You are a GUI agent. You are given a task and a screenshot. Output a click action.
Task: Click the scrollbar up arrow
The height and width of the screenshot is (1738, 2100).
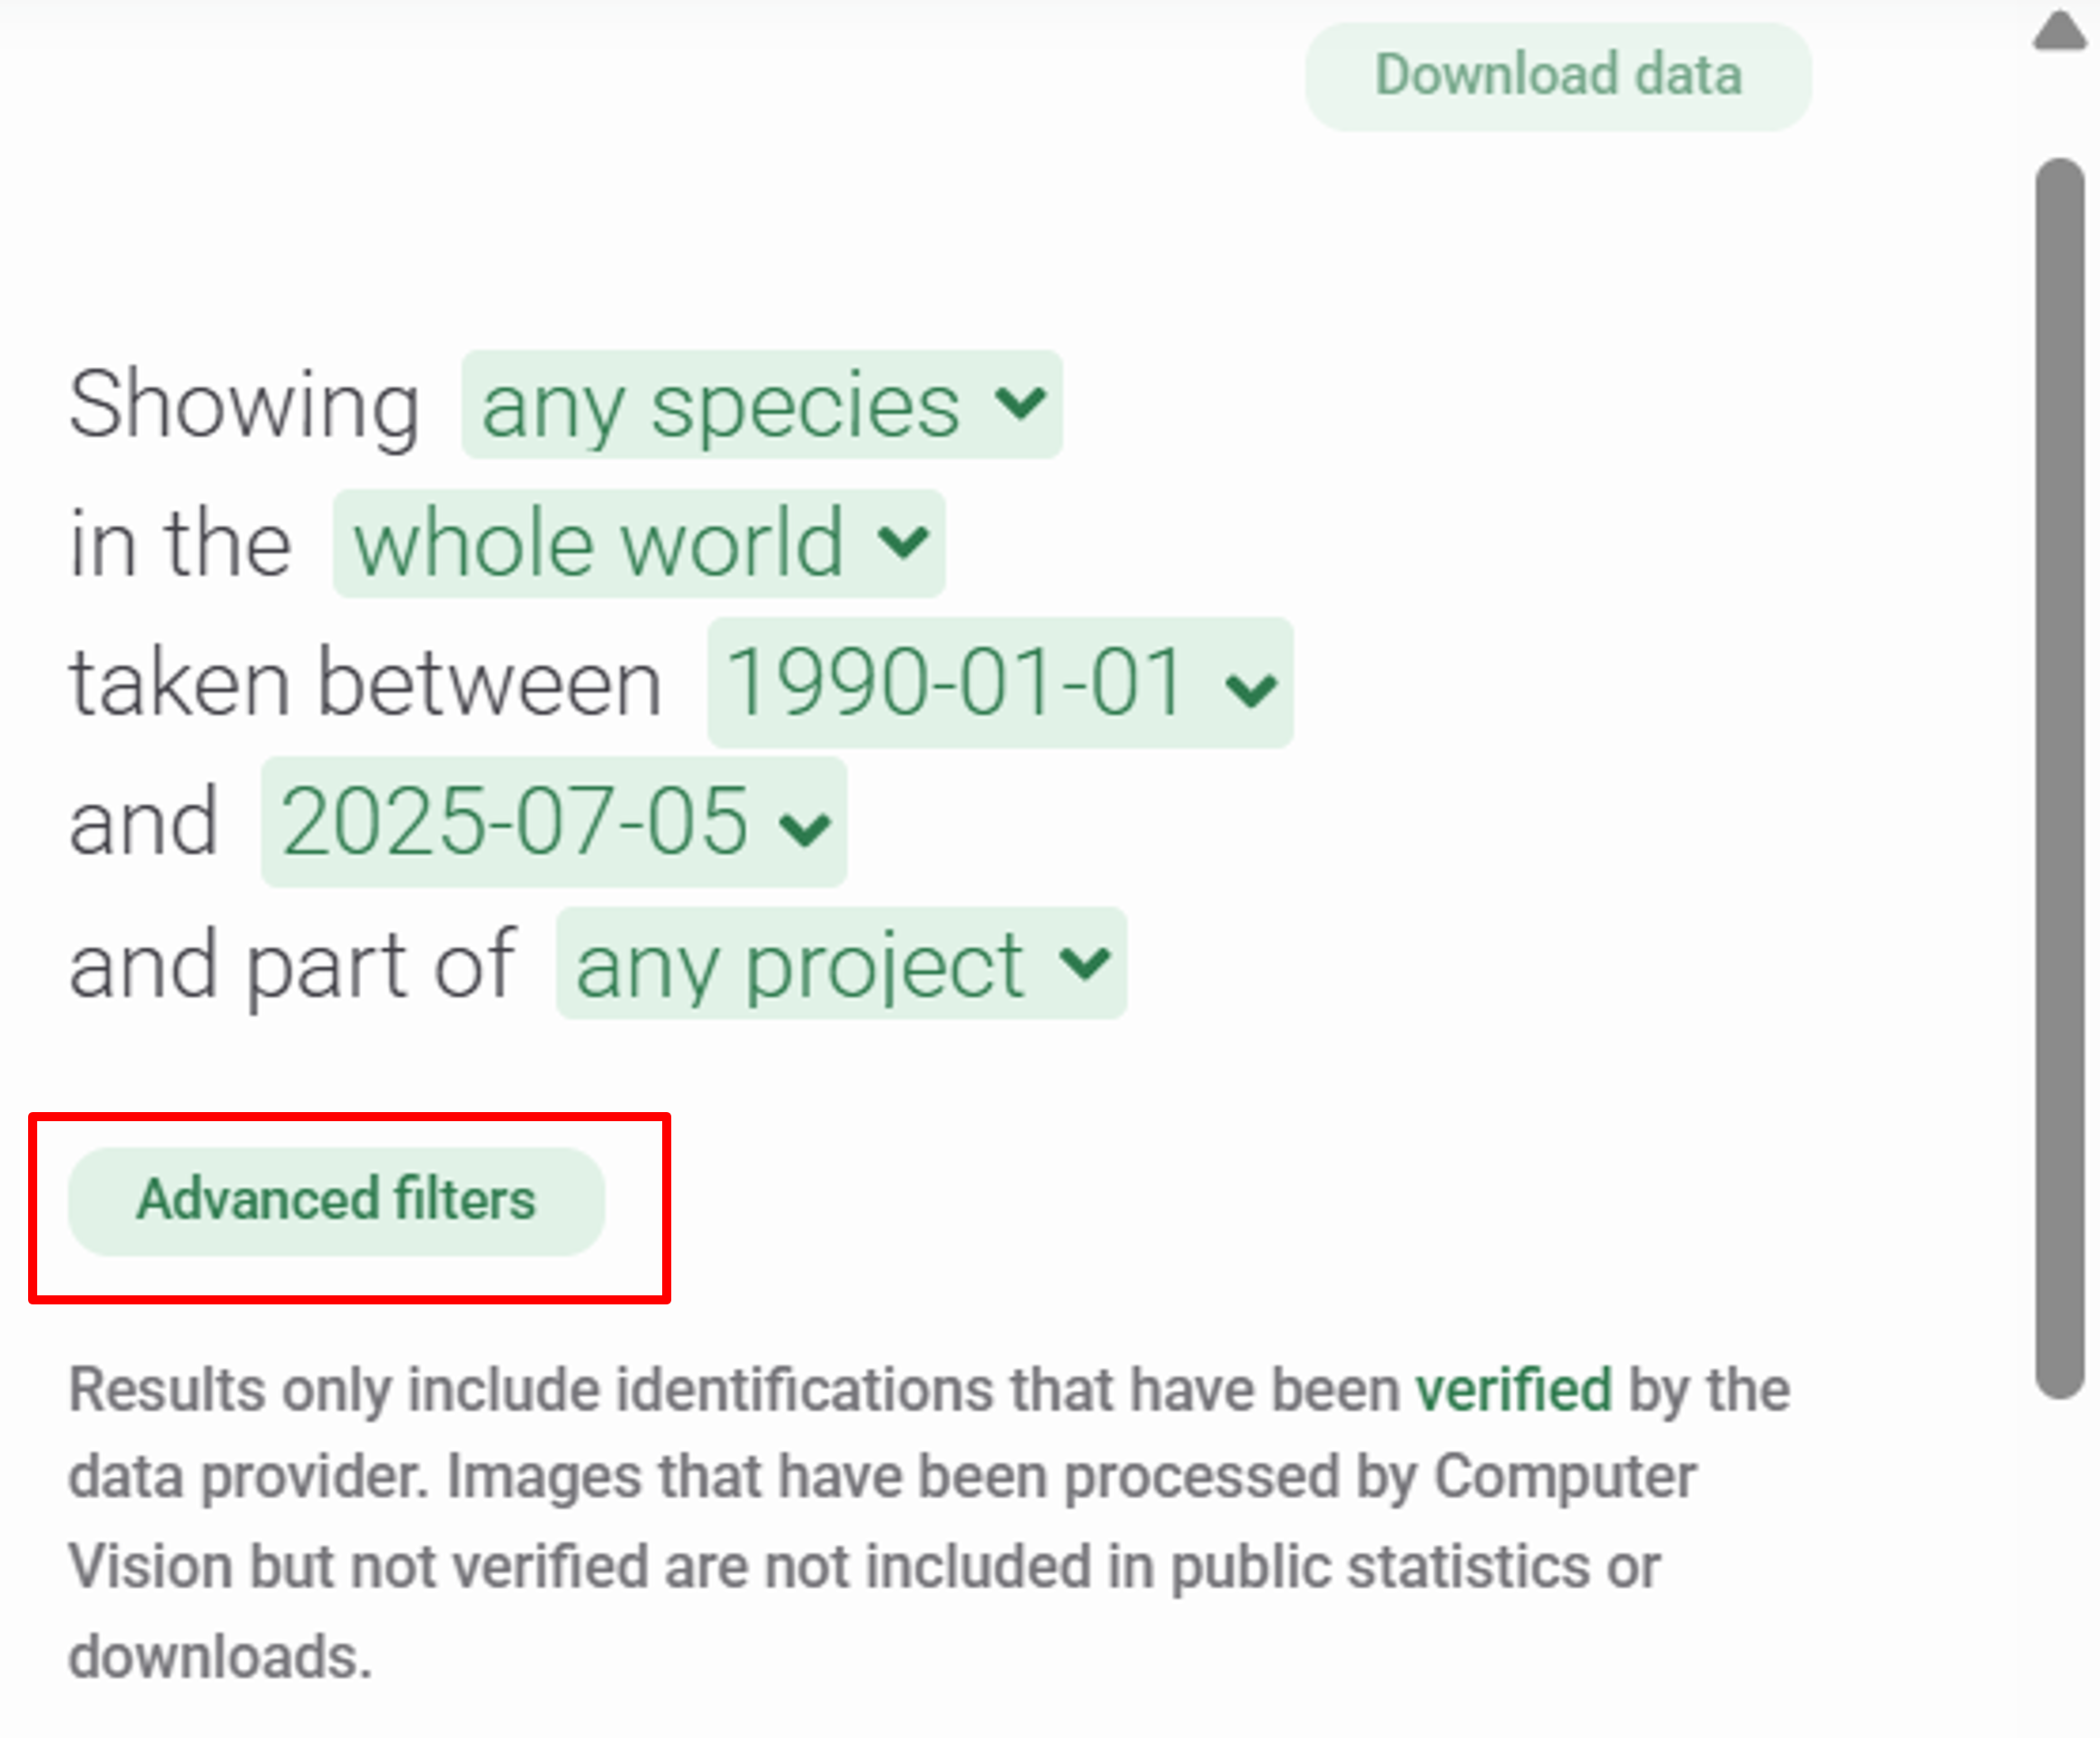[x=2060, y=32]
